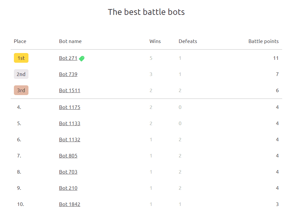Open the Bot 1842 link

(x=69, y=204)
